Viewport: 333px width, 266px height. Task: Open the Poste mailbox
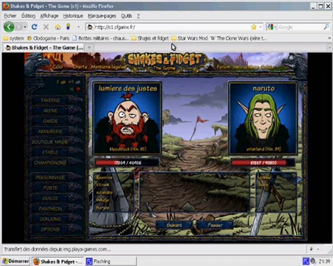click(x=50, y=188)
